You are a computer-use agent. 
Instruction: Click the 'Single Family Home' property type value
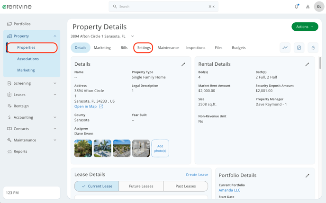click(x=149, y=77)
